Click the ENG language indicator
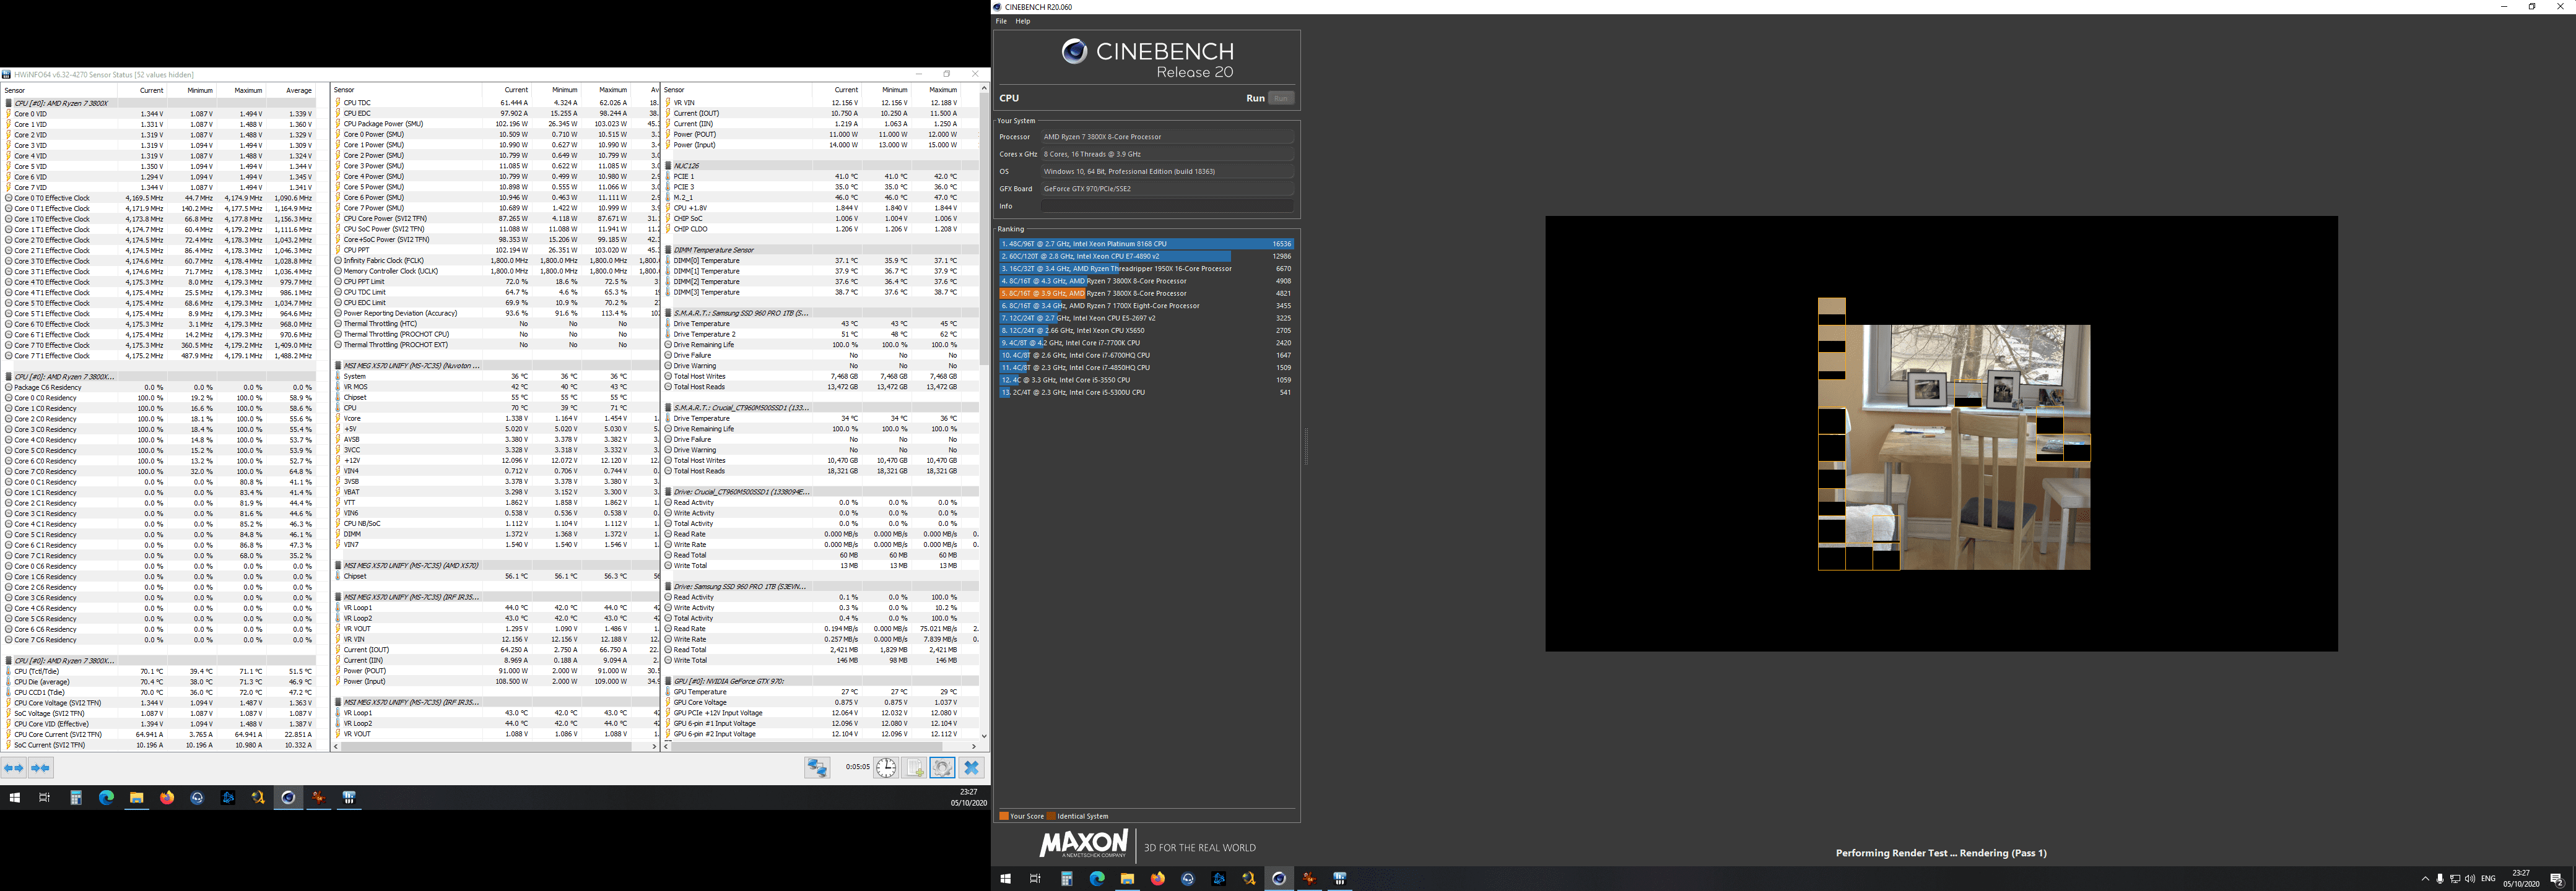 [2489, 879]
